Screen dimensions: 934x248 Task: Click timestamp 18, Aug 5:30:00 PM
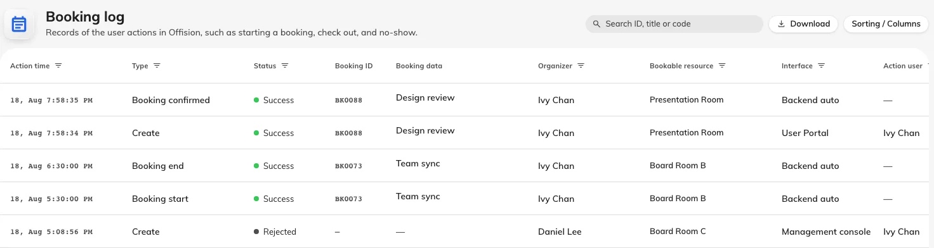pos(51,199)
